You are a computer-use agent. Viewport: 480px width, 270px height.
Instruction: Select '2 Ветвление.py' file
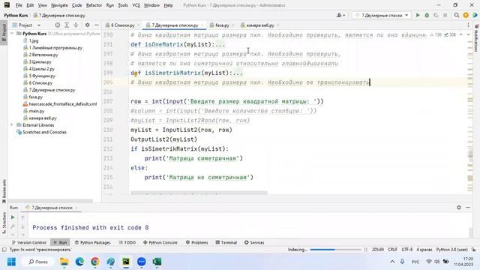click(40, 55)
